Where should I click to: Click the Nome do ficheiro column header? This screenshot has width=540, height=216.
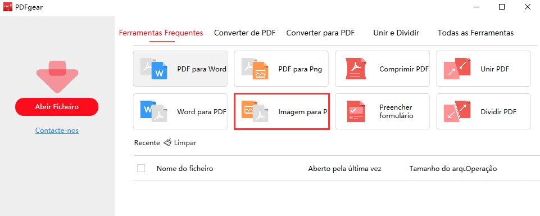[185, 168]
